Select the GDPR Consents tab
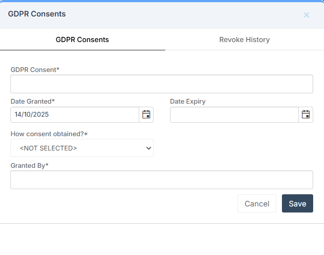 click(82, 39)
